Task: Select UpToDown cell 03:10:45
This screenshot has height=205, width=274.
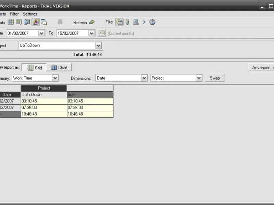Action: [x=44, y=101]
